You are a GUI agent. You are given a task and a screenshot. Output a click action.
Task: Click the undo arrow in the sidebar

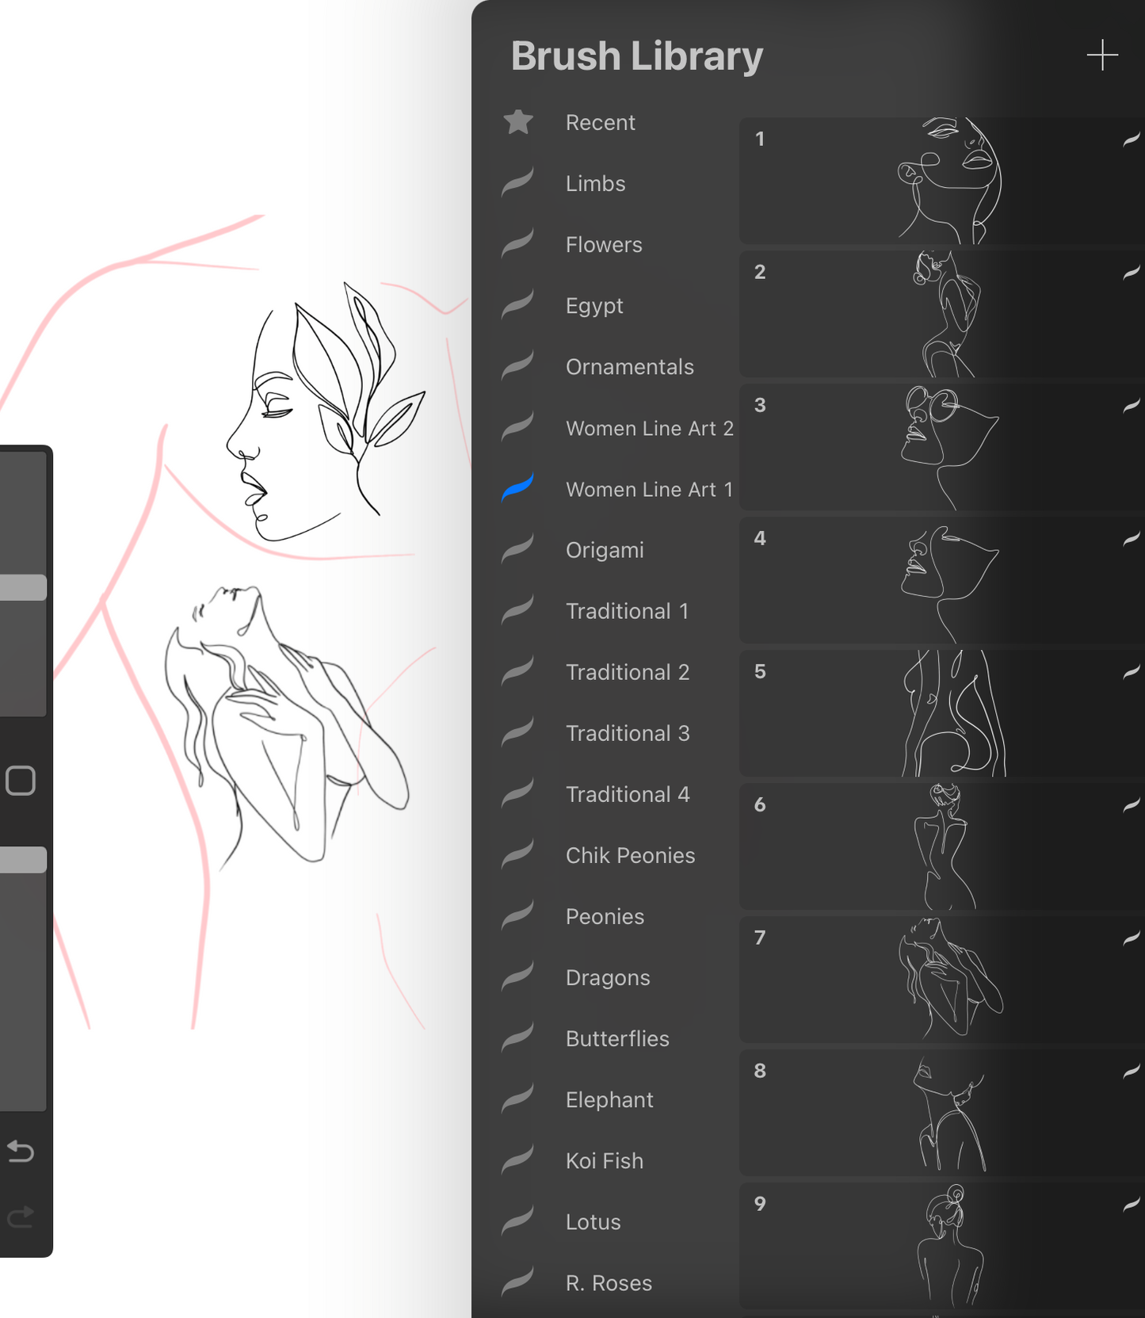point(21,1151)
